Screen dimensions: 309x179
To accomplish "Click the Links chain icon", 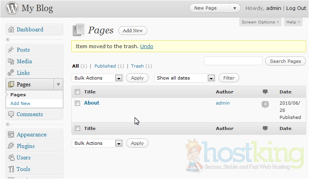I will click(11, 73).
